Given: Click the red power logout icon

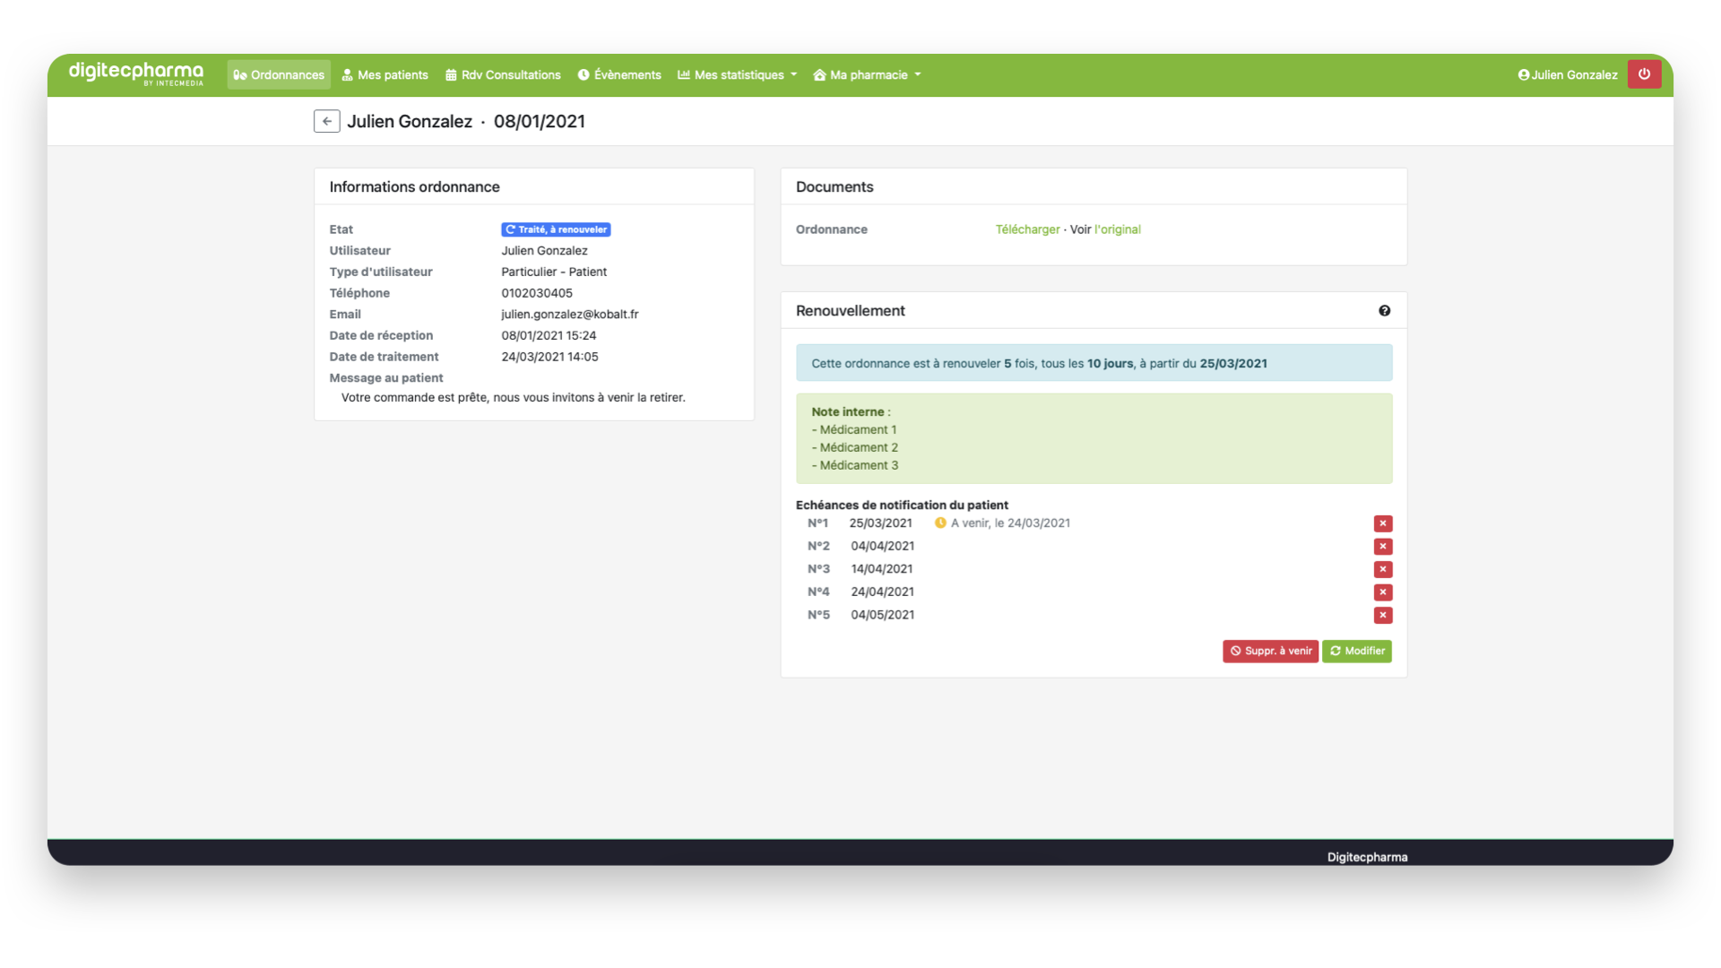Looking at the screenshot, I should point(1644,74).
